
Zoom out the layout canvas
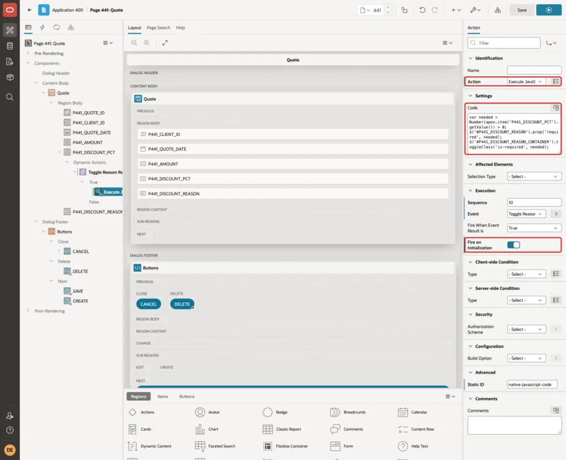[134, 43]
